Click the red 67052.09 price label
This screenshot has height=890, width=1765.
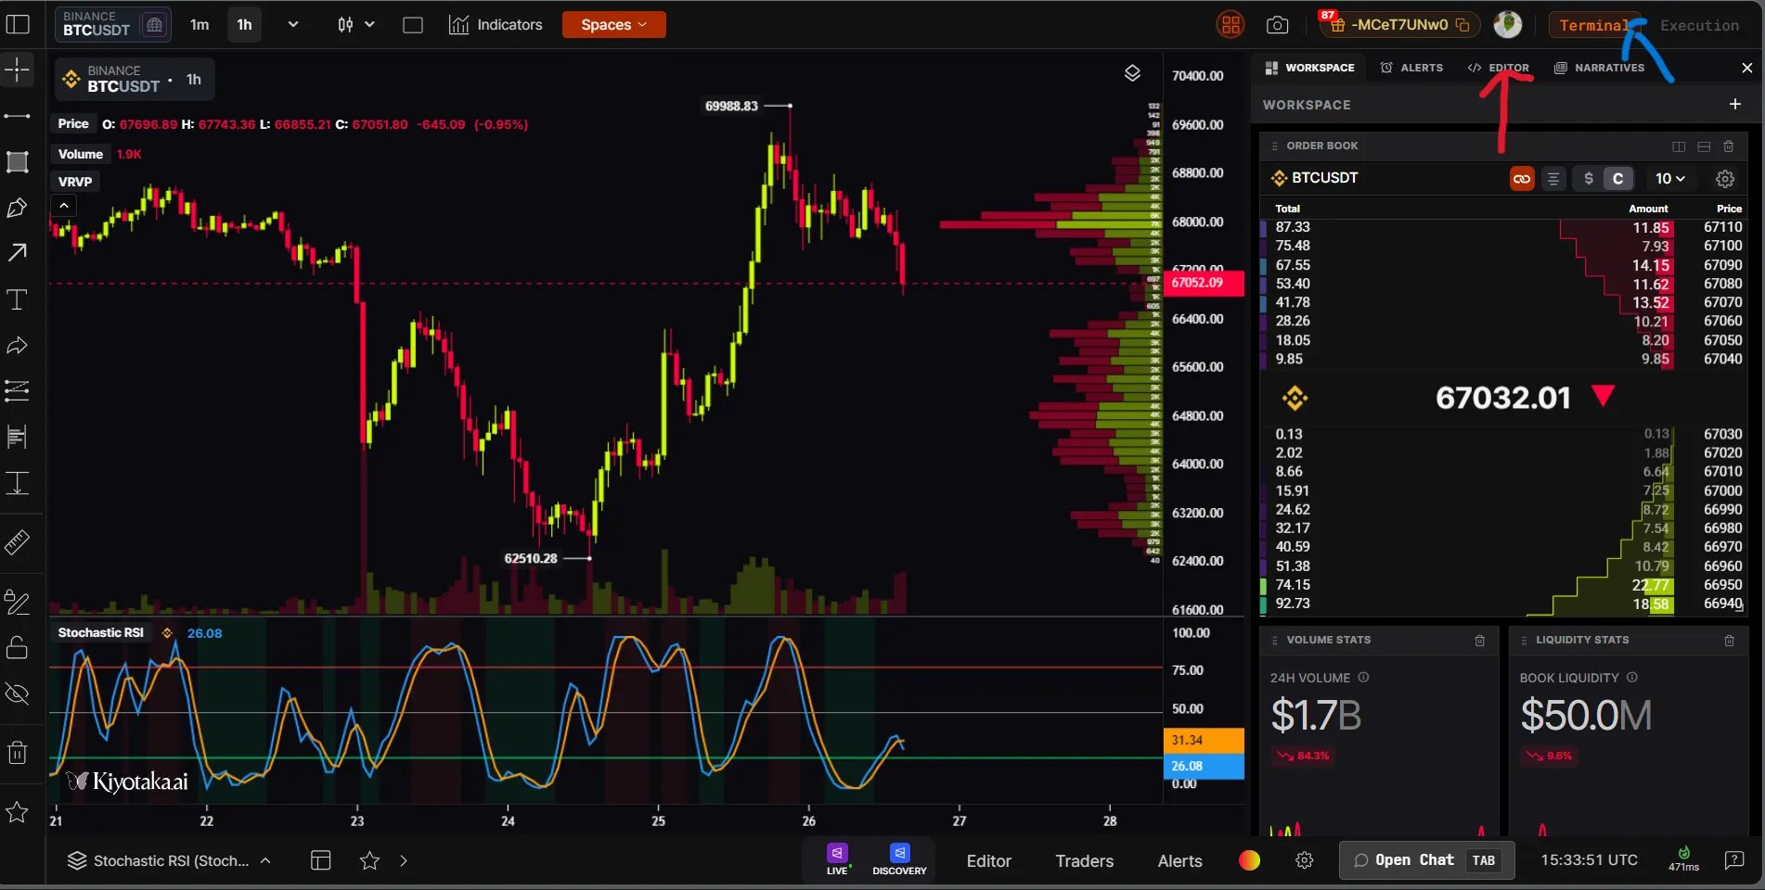pyautogui.click(x=1204, y=283)
